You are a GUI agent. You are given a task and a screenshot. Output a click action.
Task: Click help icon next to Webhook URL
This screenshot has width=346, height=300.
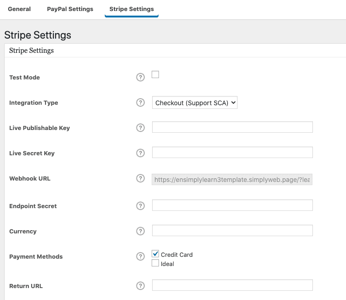(x=141, y=178)
